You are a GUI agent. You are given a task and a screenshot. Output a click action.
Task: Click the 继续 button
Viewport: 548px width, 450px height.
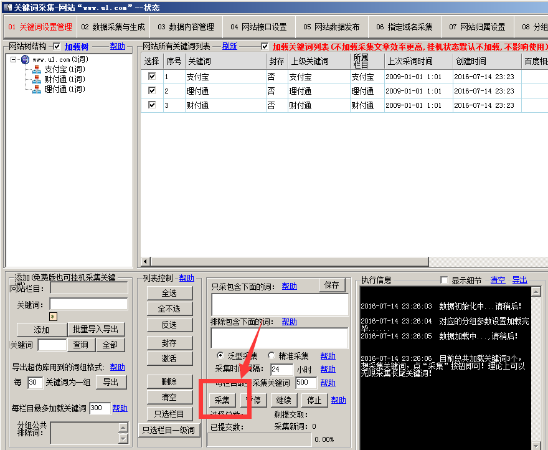pos(284,400)
